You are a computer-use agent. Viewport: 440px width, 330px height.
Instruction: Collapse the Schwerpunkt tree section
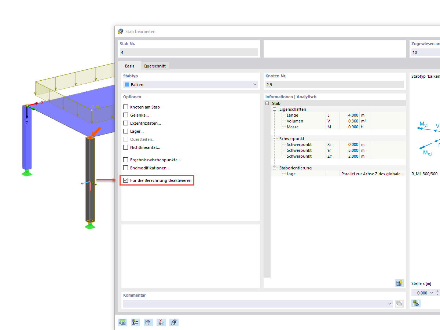(274, 138)
